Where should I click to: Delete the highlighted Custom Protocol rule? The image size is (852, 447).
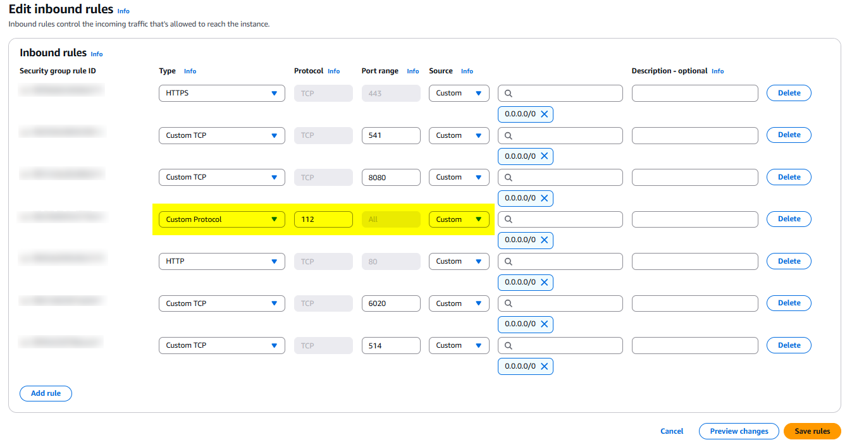[789, 219]
